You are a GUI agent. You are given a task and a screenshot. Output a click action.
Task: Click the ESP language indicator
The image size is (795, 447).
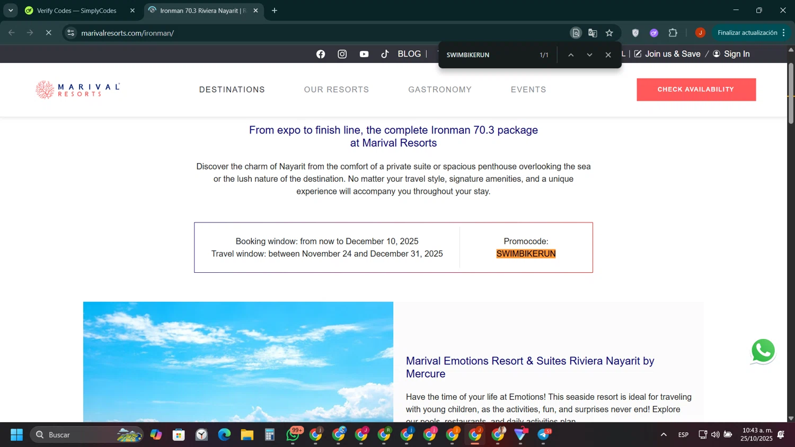pyautogui.click(x=683, y=435)
